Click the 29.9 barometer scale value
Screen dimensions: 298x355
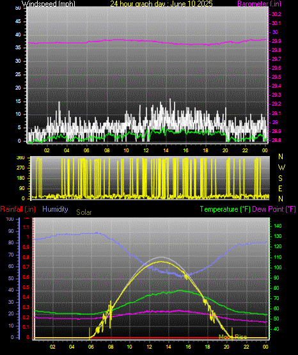click(276, 41)
